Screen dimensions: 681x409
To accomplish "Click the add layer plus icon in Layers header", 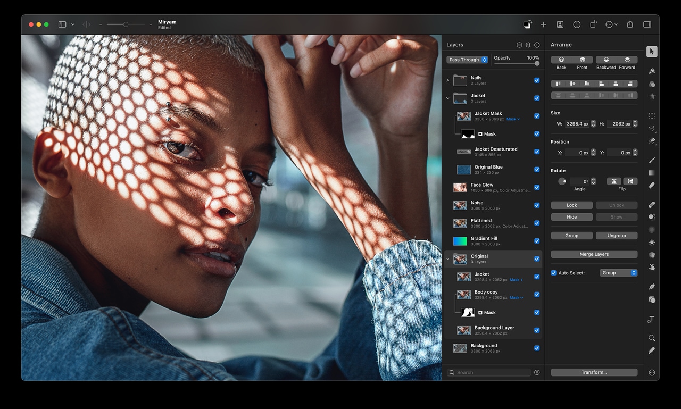I will tap(537, 45).
